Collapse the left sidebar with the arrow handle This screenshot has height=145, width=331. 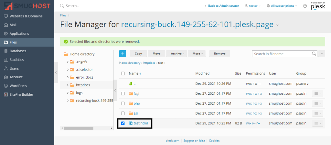(56, 72)
